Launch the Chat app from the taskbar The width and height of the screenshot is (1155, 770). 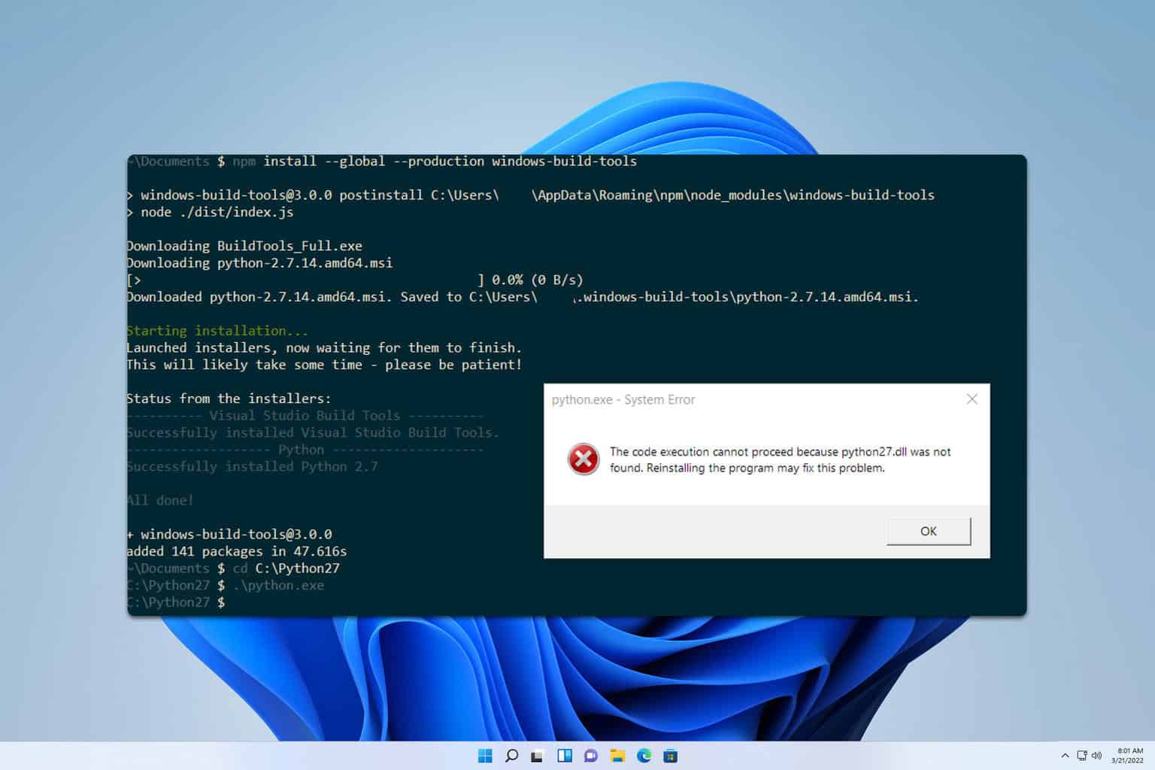coord(591,756)
